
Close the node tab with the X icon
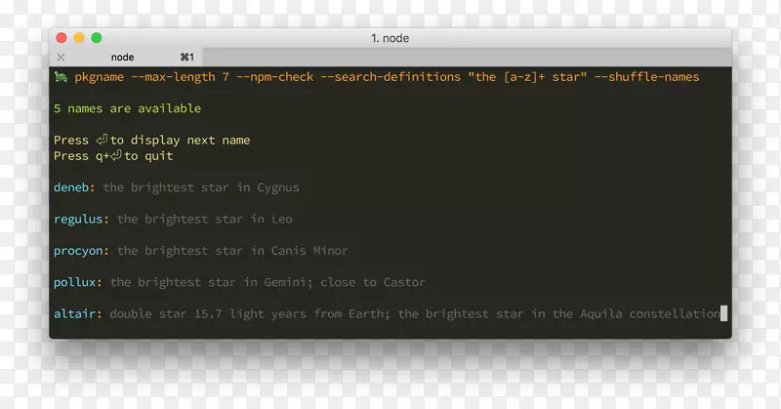[61, 58]
